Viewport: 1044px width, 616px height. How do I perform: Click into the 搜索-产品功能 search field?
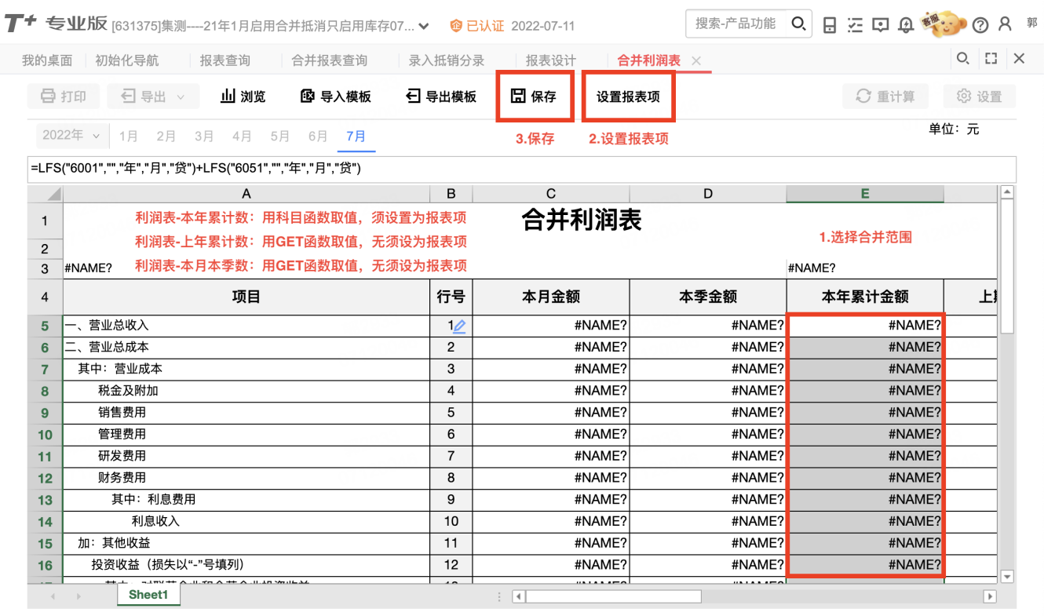click(735, 24)
